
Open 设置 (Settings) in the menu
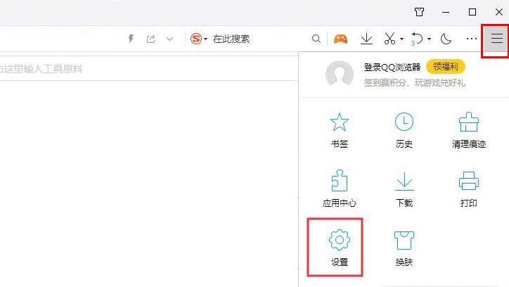click(340, 246)
